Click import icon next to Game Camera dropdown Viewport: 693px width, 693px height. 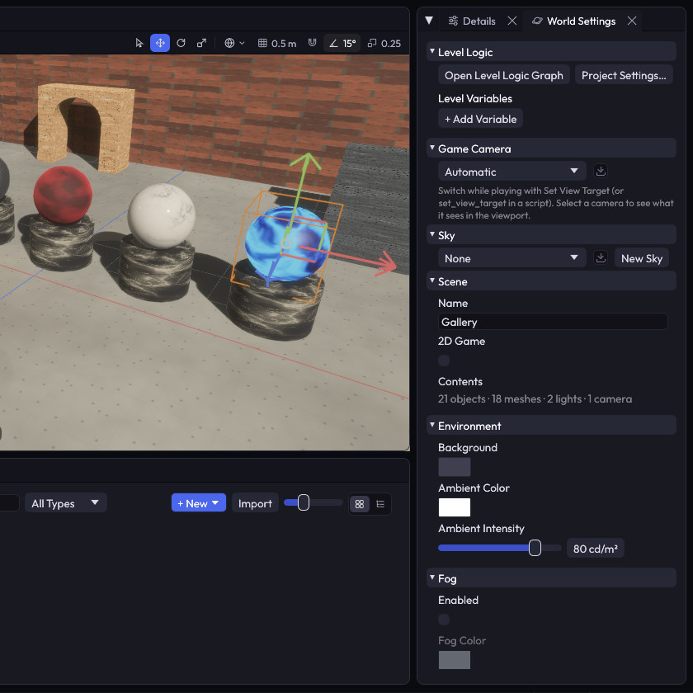(x=601, y=171)
